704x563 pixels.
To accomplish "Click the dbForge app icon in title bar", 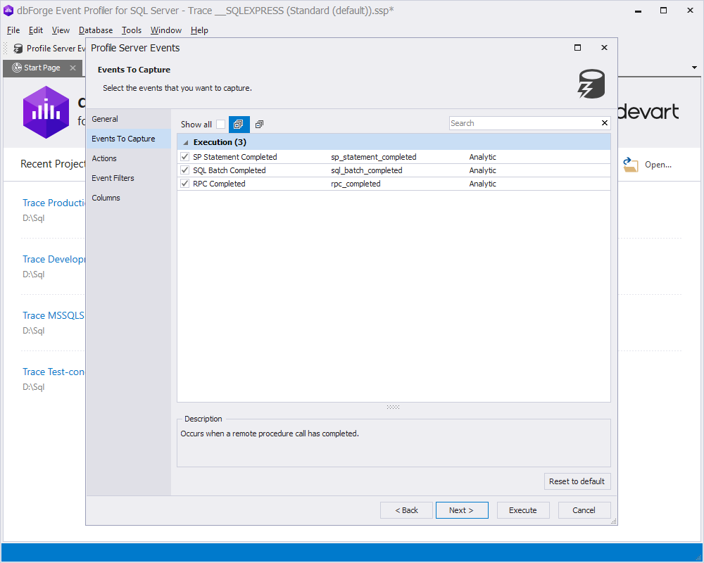I will (8, 11).
